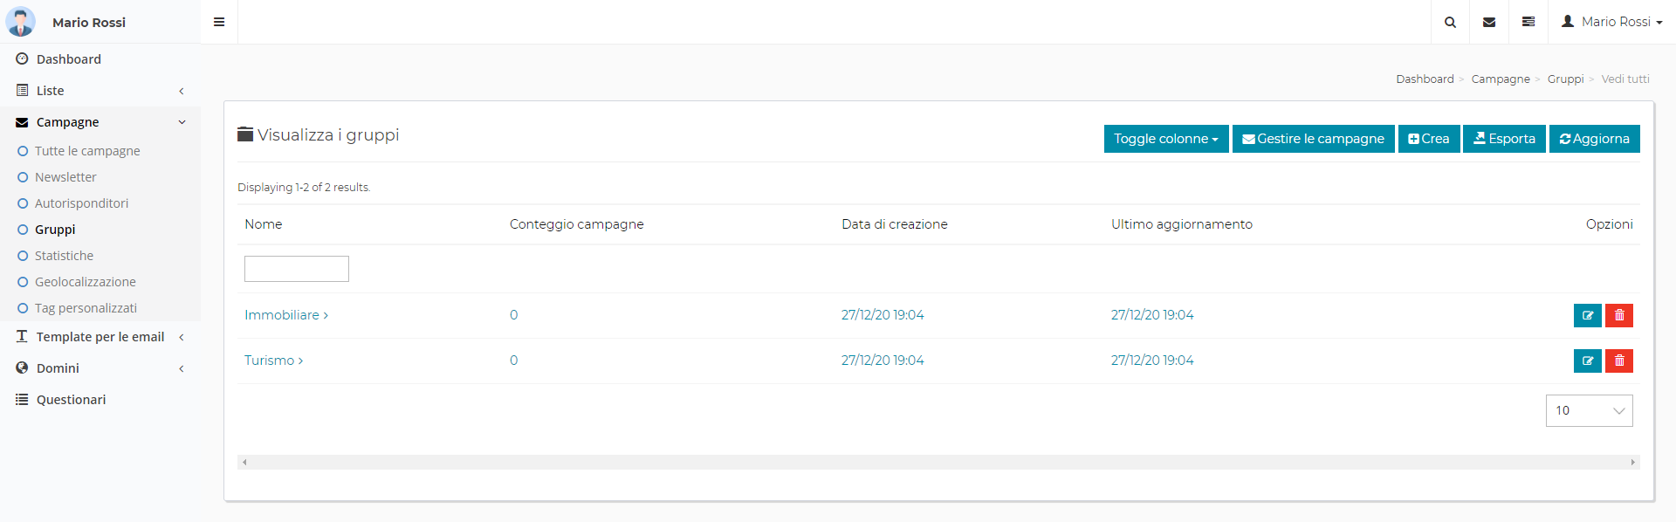Open the search icon in top bar

[1450, 22]
